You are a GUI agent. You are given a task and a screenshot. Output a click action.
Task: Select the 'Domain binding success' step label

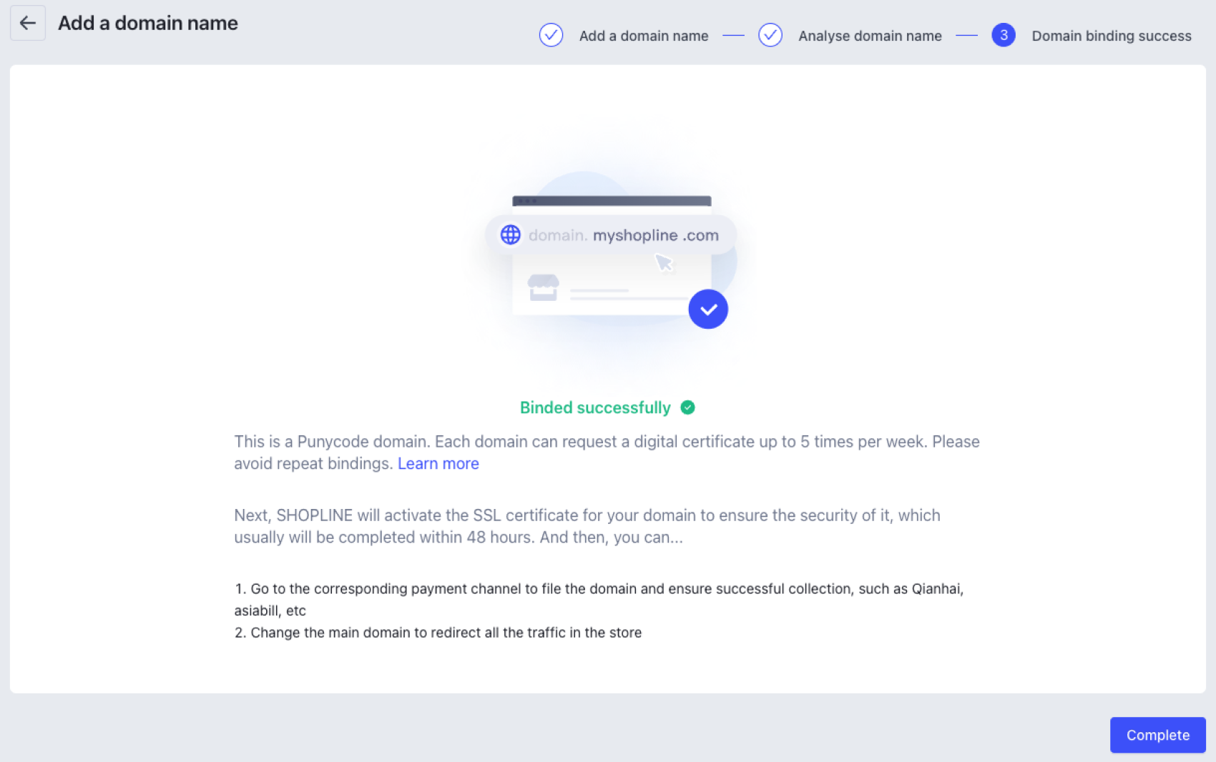1111,36
